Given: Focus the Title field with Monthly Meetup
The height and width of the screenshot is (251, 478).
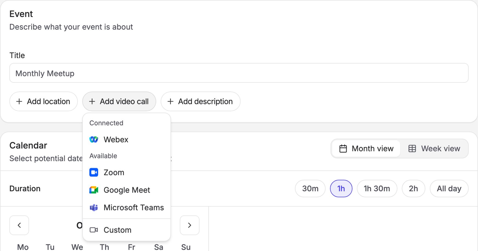Looking at the screenshot, I should (x=239, y=73).
